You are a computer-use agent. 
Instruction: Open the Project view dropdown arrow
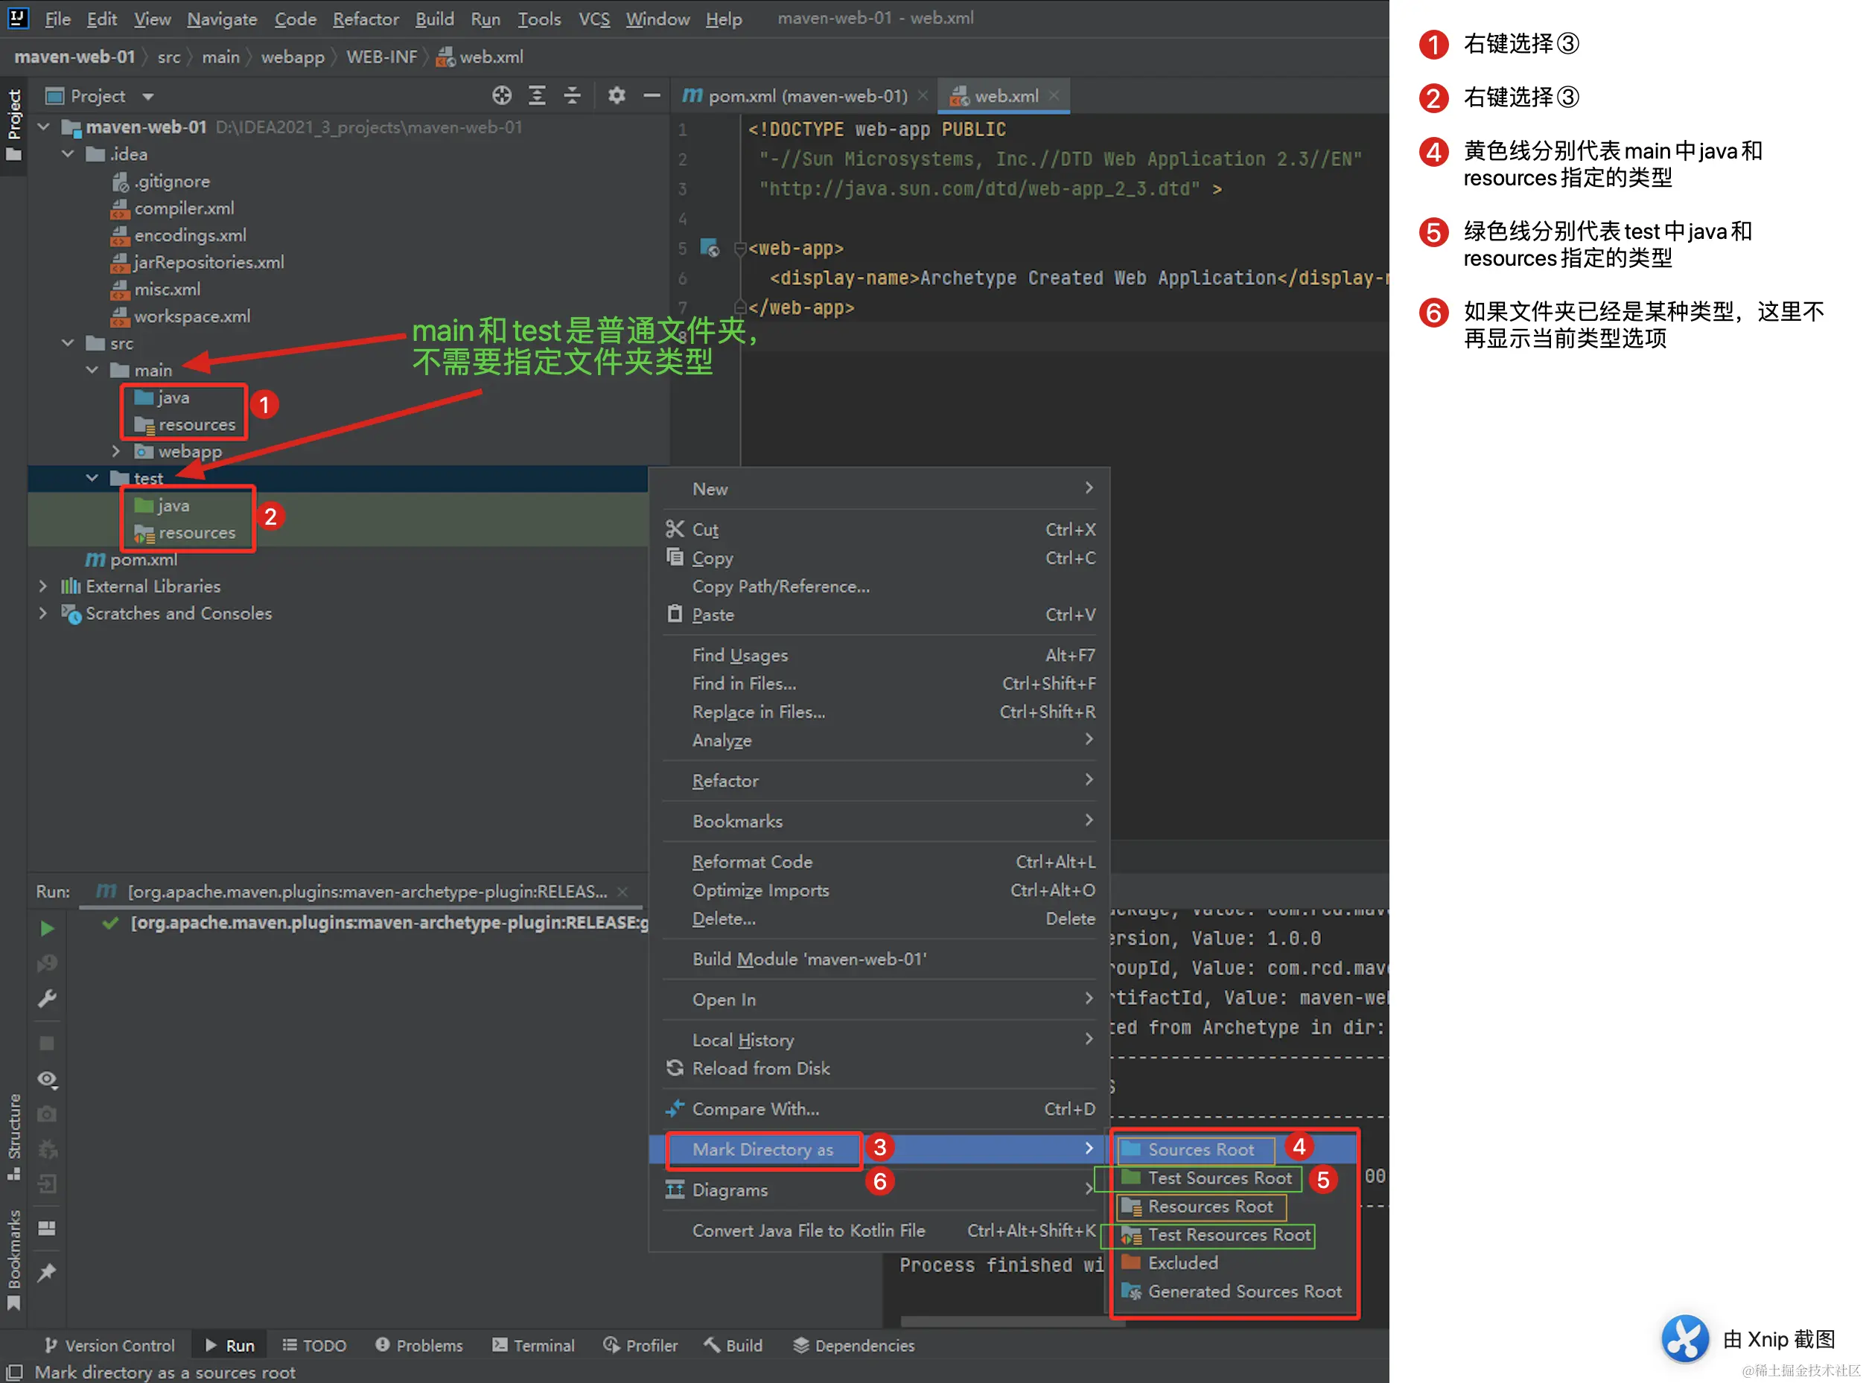click(x=148, y=96)
